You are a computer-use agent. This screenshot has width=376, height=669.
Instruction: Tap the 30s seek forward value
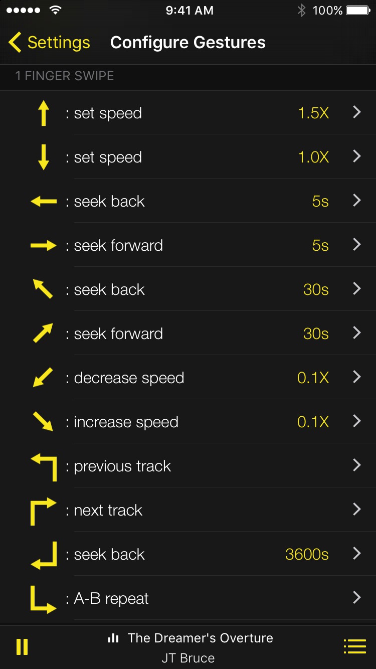coord(316,333)
